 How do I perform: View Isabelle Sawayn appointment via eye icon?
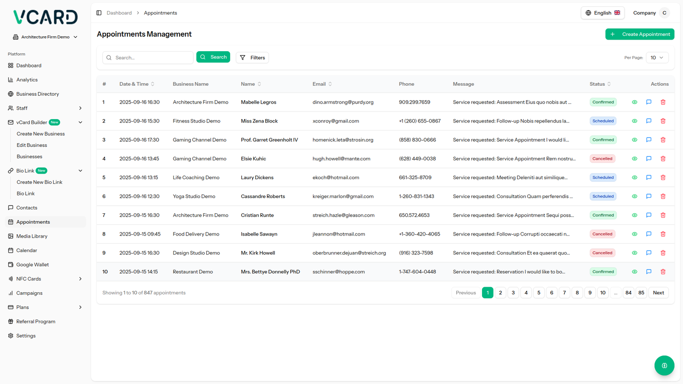634,234
